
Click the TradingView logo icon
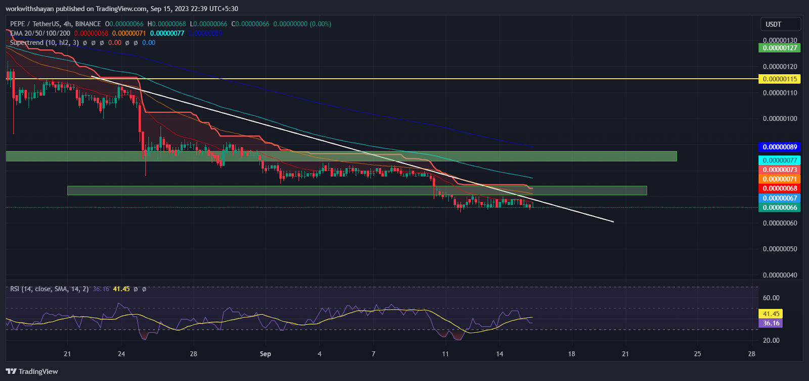pos(11,371)
